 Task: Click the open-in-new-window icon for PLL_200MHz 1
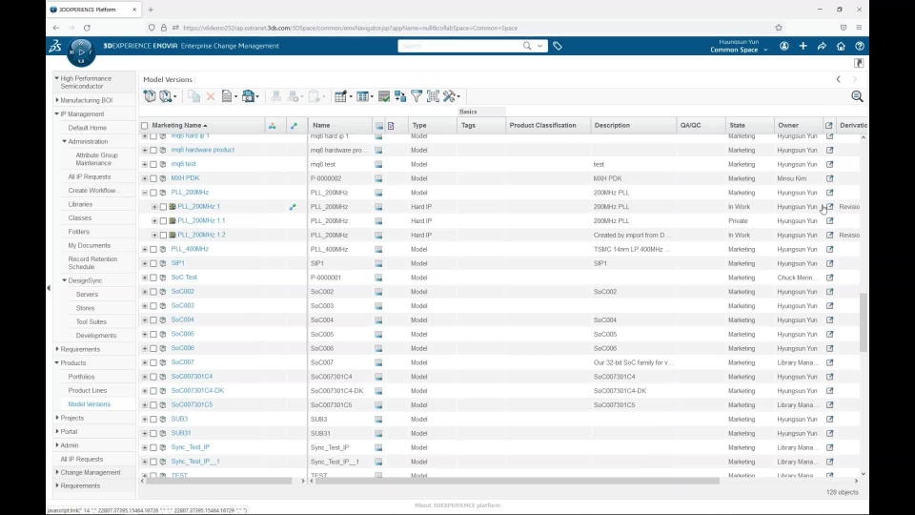[830, 207]
